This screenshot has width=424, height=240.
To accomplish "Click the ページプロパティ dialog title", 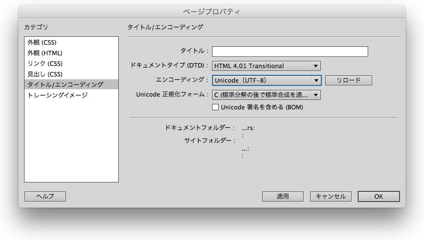I will point(212,12).
